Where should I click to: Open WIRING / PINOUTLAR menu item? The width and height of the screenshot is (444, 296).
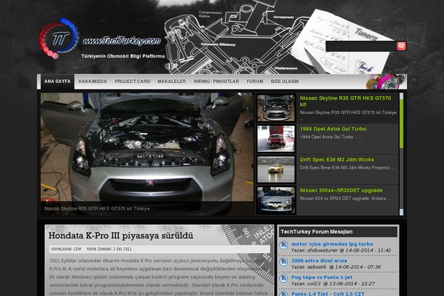click(216, 81)
